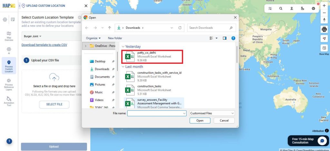Toggle the preview pane in Open dialog
The height and width of the screenshot is (151, 330).
(225, 38)
